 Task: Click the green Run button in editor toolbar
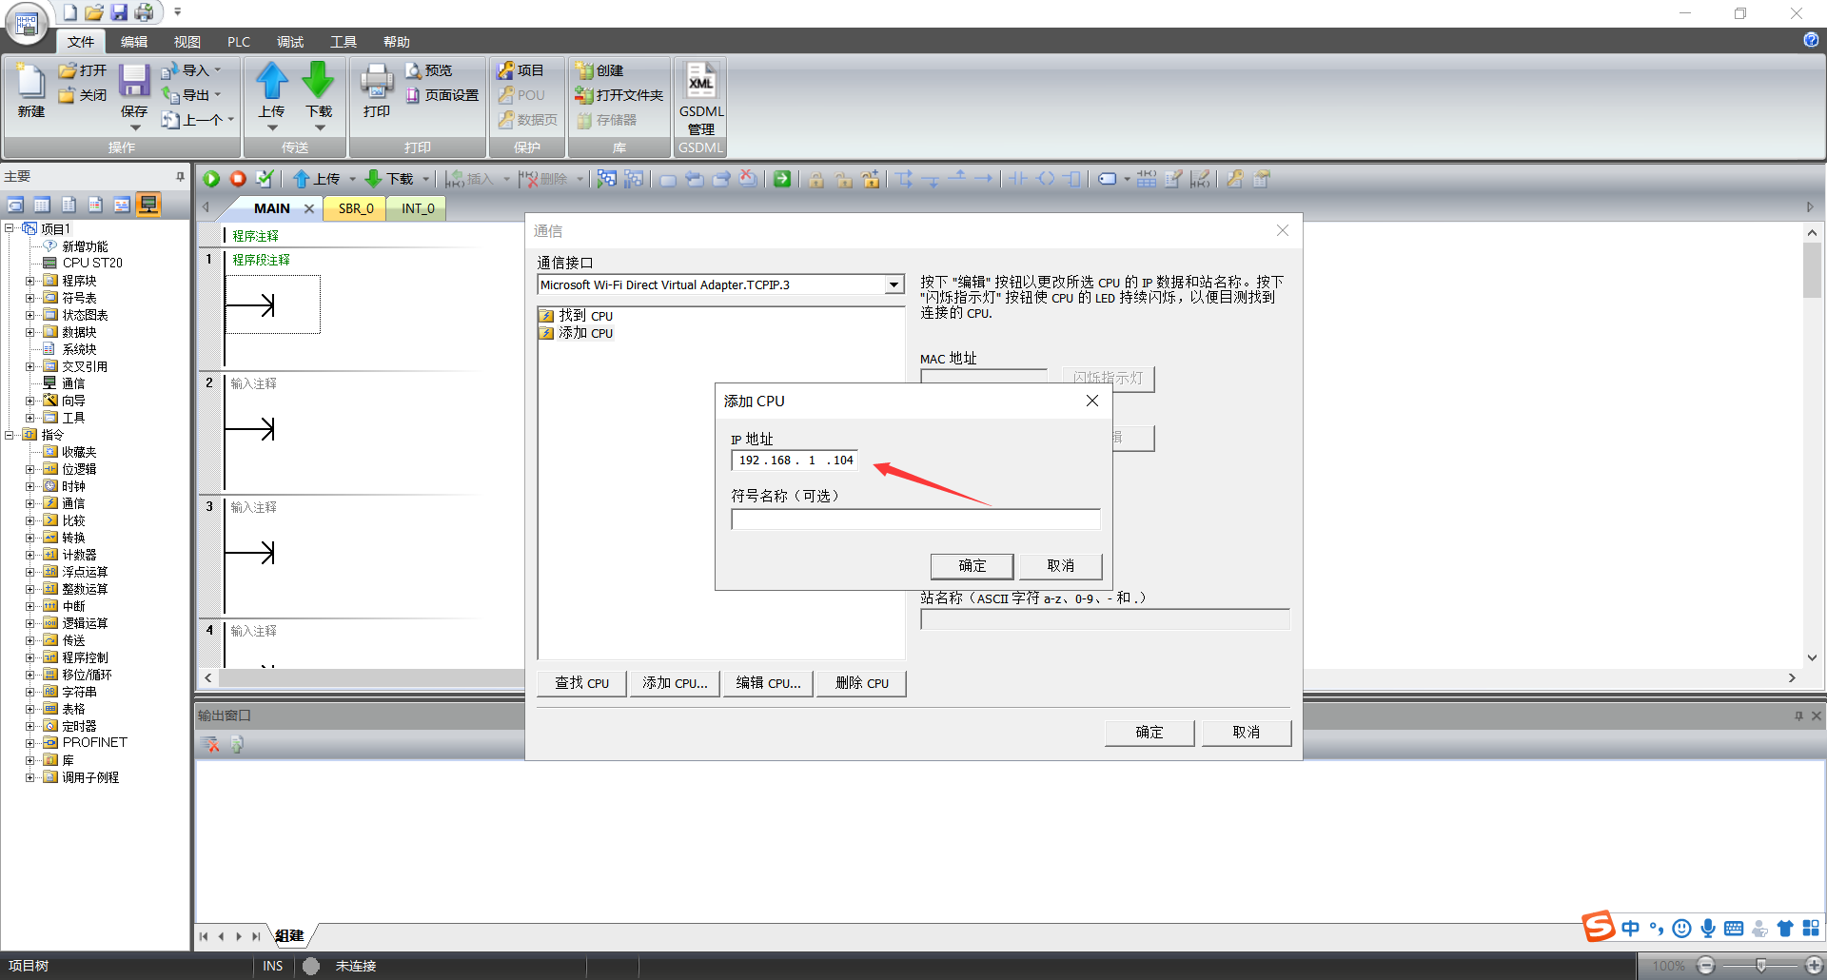click(211, 179)
